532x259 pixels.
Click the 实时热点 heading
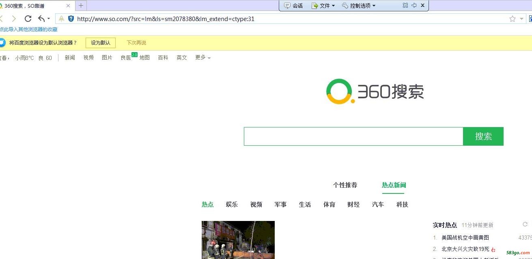pyautogui.click(x=445, y=225)
